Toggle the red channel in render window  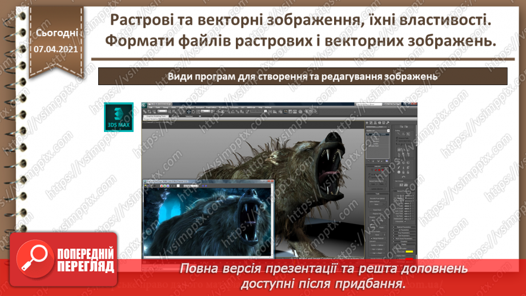click(x=162, y=186)
